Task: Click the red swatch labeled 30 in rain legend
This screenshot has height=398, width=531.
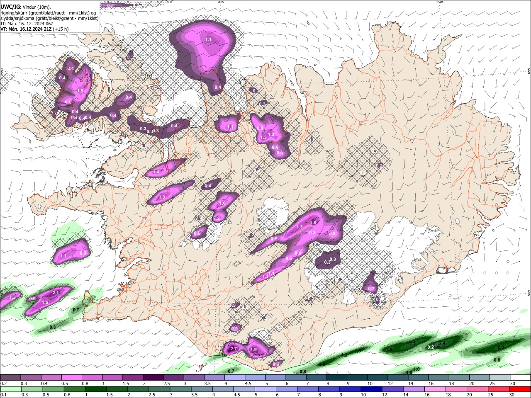Action: click(519, 389)
